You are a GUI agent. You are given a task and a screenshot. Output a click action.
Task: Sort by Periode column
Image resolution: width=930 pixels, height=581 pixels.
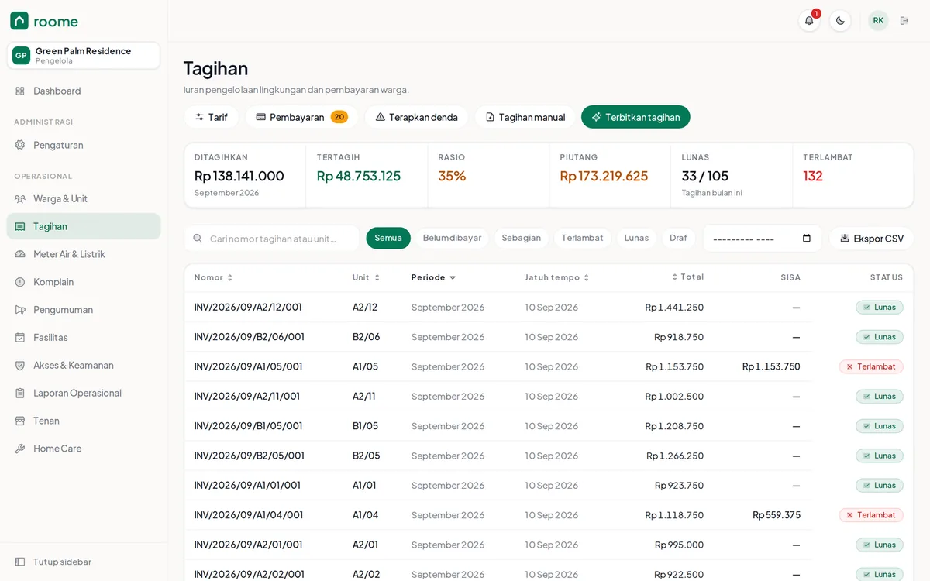point(433,277)
